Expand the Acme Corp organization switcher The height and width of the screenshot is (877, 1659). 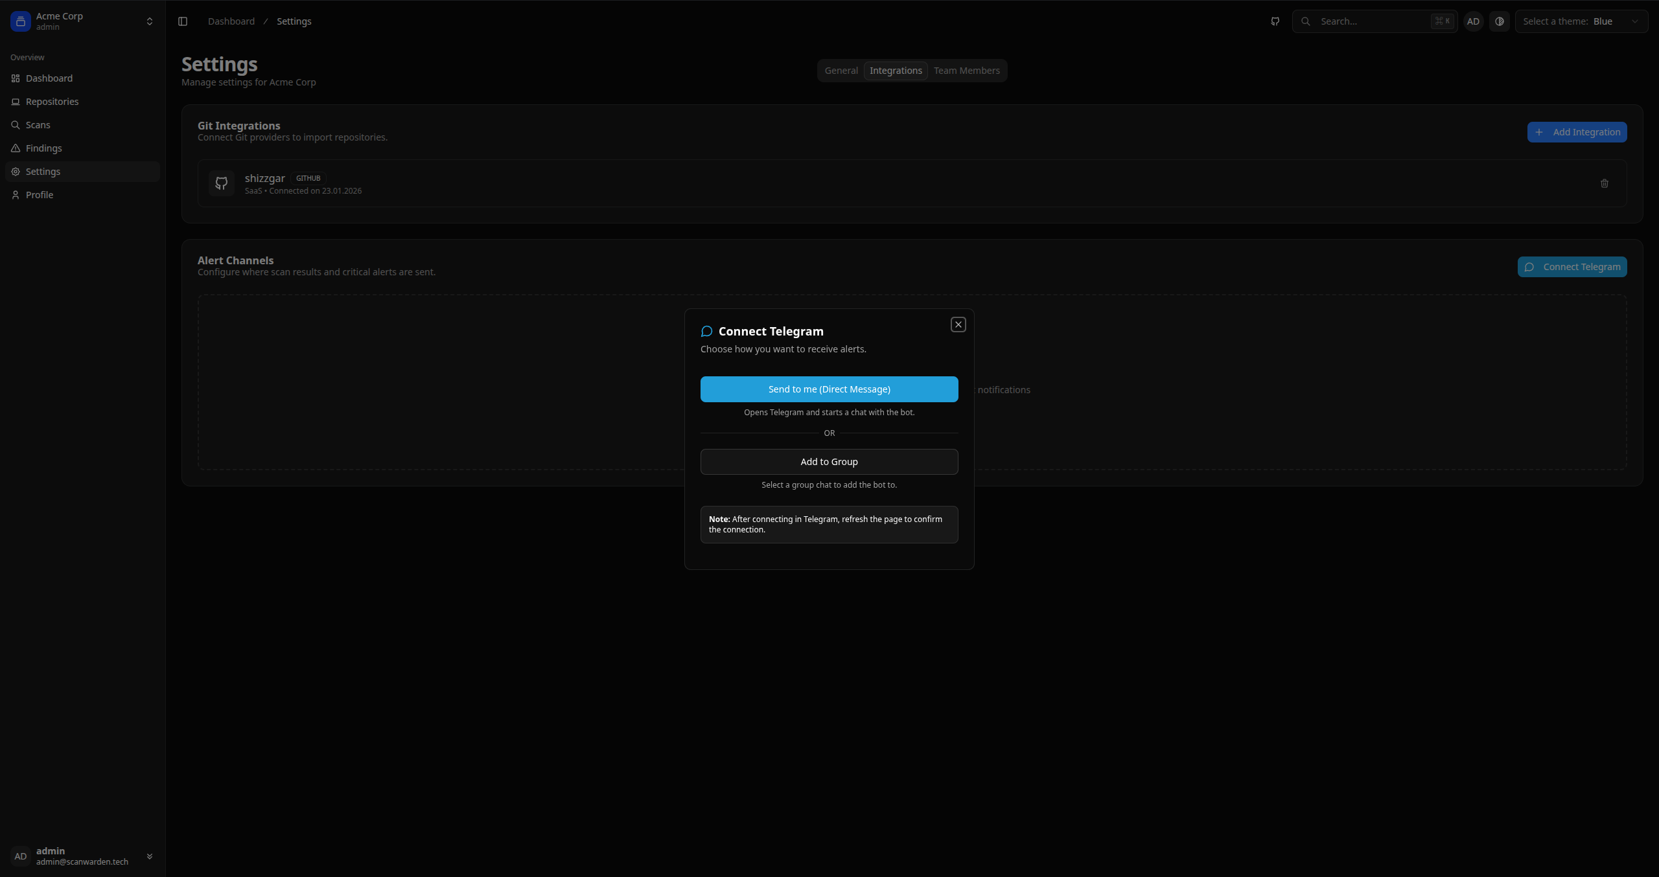tap(148, 21)
